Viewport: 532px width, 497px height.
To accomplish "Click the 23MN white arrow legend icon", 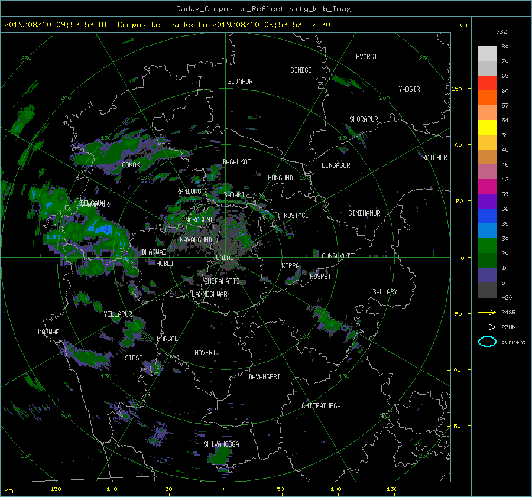I will tap(487, 327).
